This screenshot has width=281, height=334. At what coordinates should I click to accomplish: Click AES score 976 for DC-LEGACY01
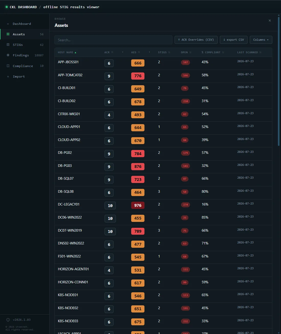pos(138,205)
